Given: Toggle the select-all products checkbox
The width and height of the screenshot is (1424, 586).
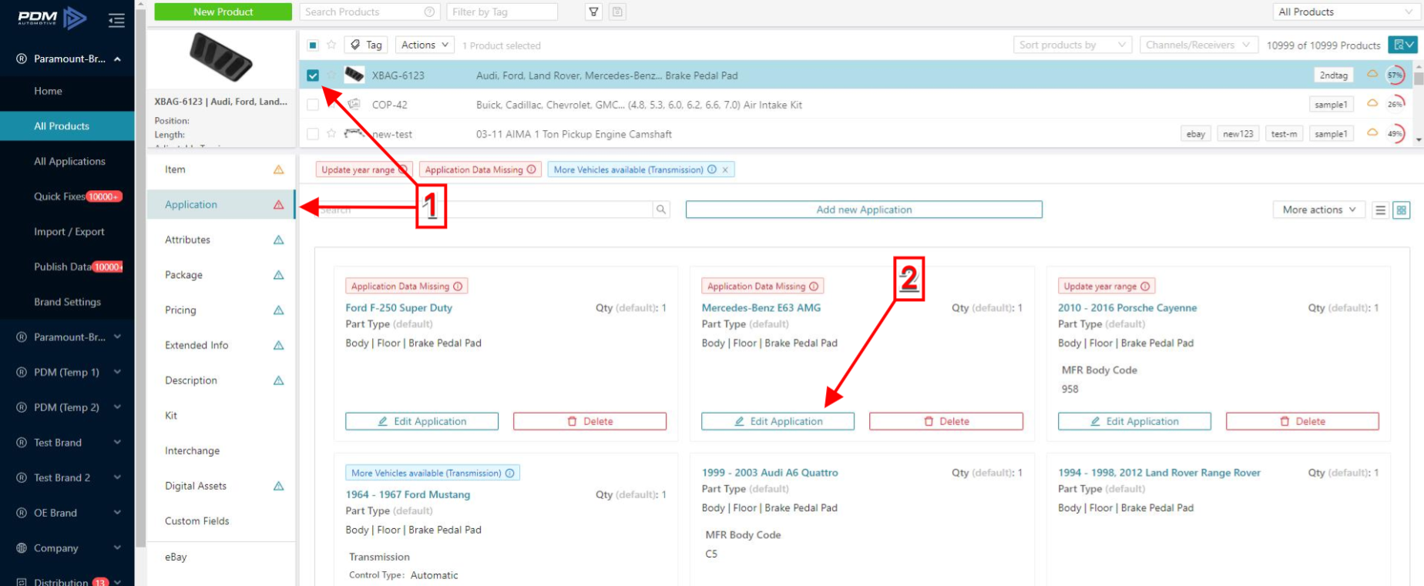Looking at the screenshot, I should (x=313, y=45).
